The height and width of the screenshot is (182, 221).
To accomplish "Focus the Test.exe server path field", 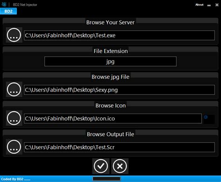I will [x=119, y=35].
